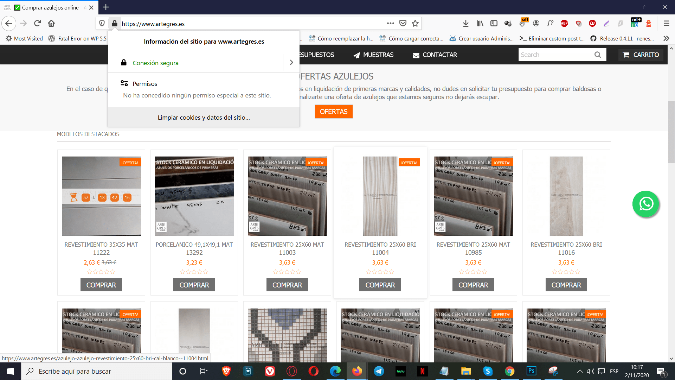The width and height of the screenshot is (675, 380).
Task: Click the star rating under product 11004
Action: click(380, 272)
